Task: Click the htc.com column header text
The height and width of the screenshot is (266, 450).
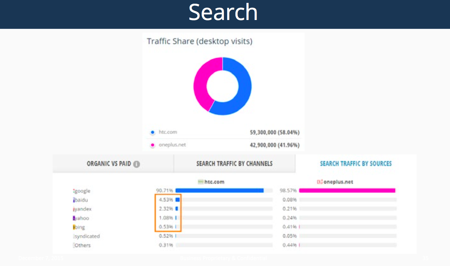Action: (214, 182)
